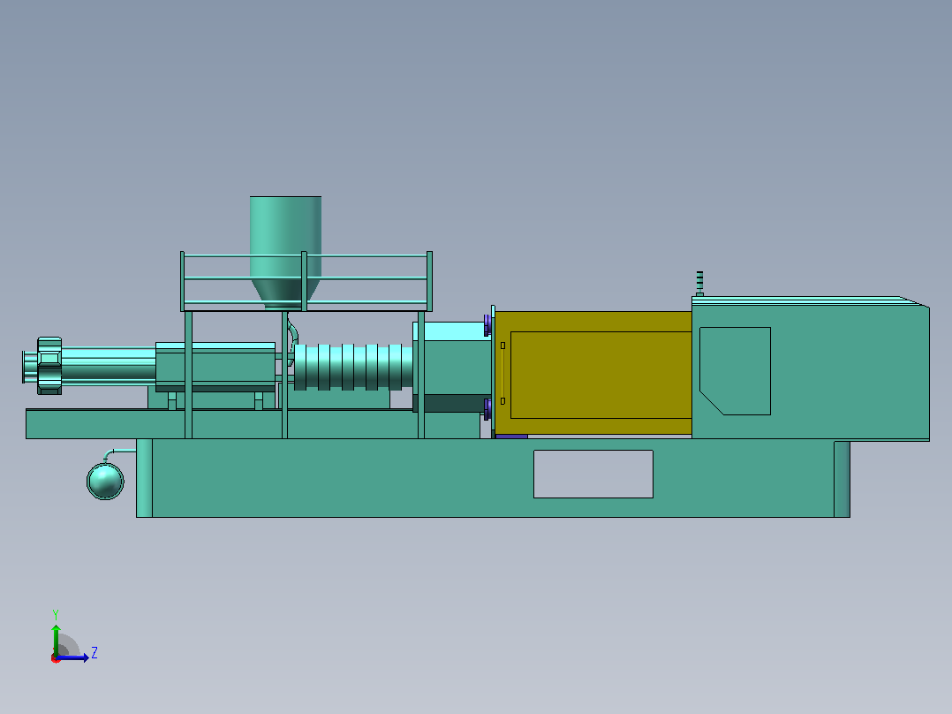Select the hexagonal gear nut at left end
952x714 pixels.
(x=49, y=366)
